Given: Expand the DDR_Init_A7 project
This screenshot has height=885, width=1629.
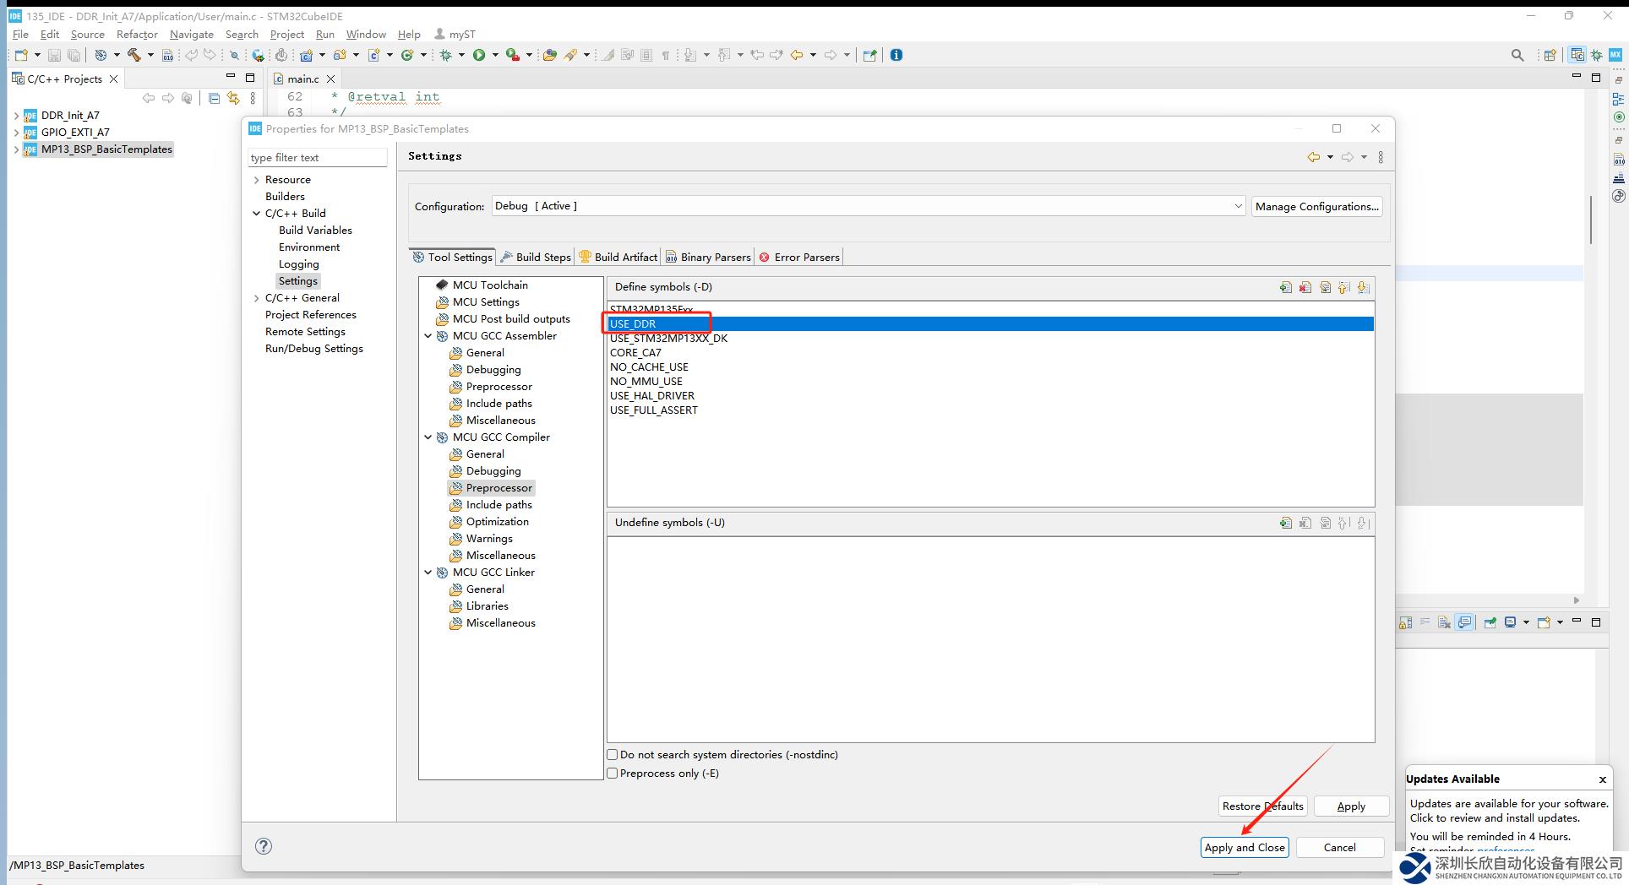Looking at the screenshot, I should point(16,116).
